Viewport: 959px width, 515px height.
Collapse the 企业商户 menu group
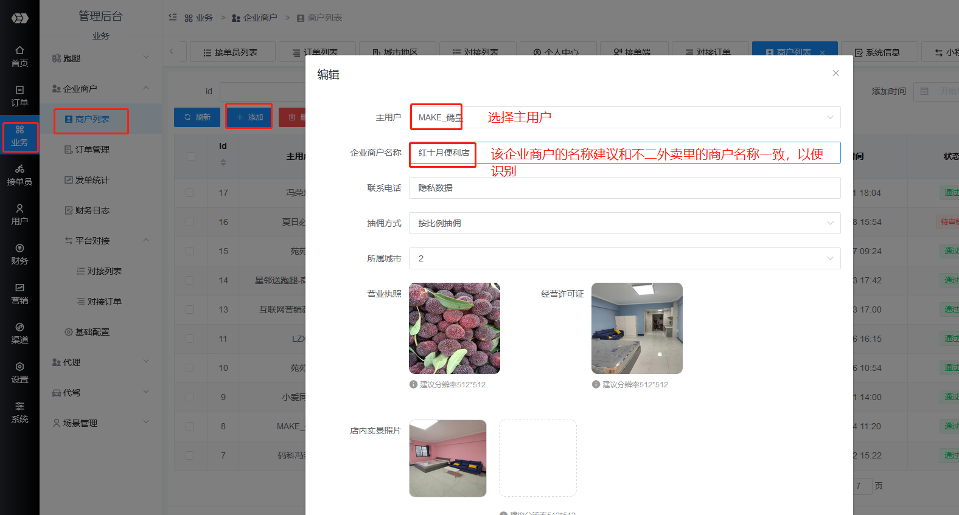(101, 89)
